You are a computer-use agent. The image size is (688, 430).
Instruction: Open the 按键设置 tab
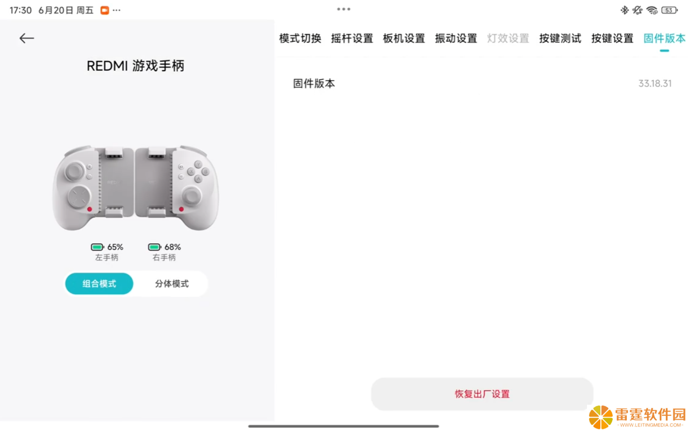612,38
